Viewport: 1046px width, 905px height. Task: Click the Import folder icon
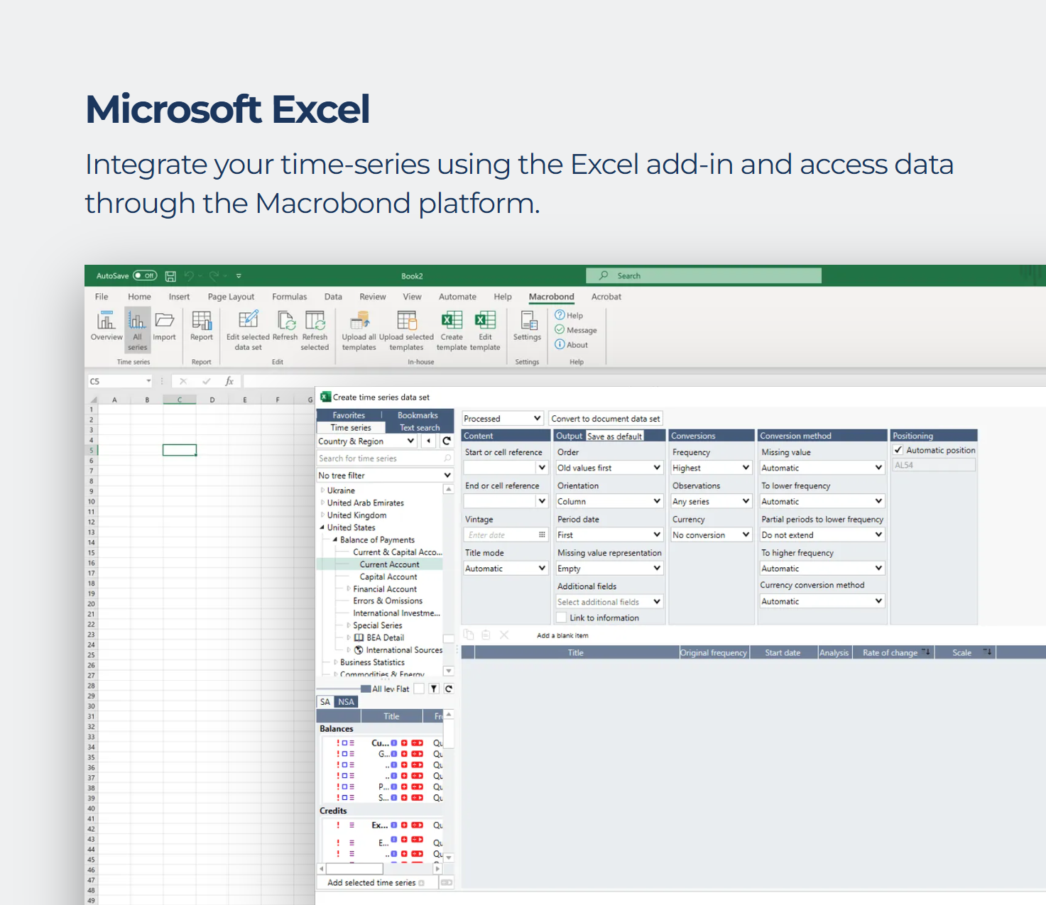pyautogui.click(x=164, y=327)
